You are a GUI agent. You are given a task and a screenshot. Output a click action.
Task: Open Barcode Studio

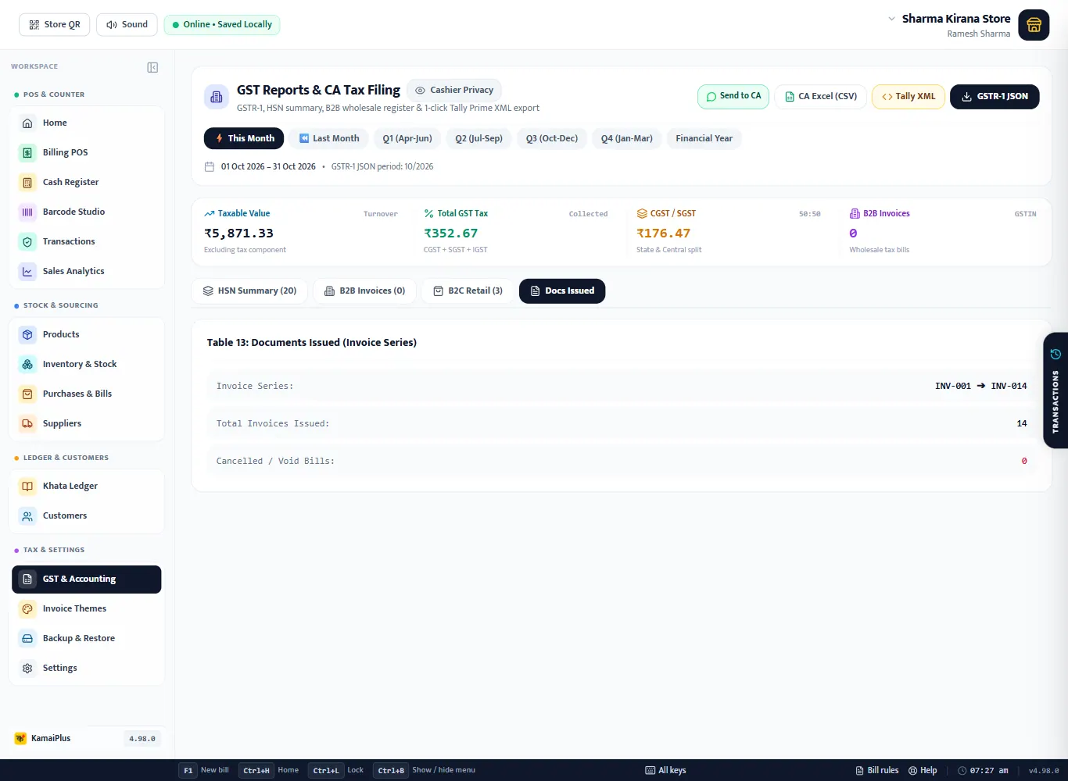pyautogui.click(x=87, y=212)
